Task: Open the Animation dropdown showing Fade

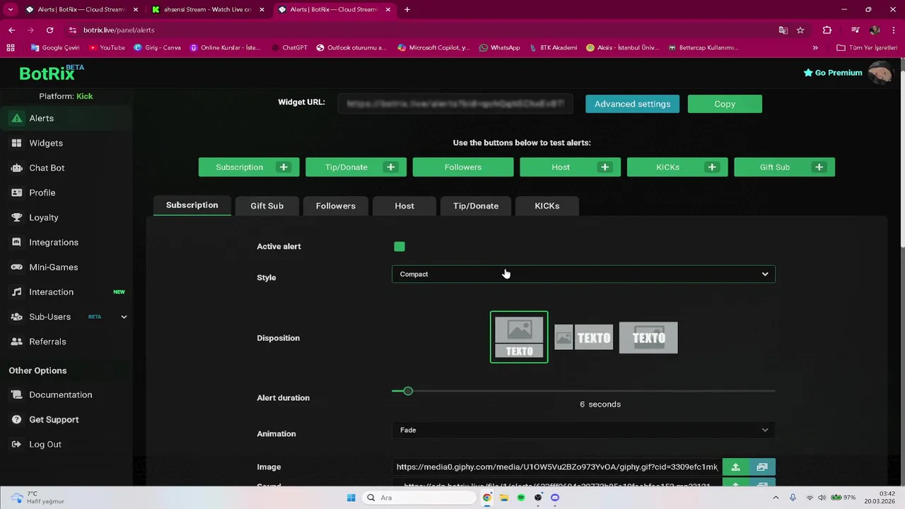Action: 583,430
